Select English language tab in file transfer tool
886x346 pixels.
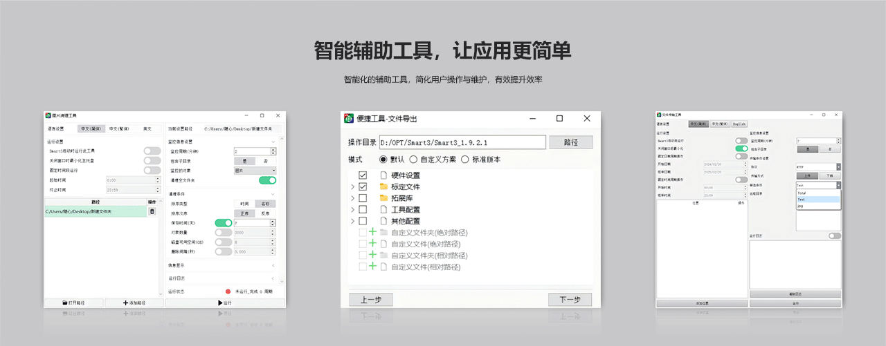click(739, 124)
